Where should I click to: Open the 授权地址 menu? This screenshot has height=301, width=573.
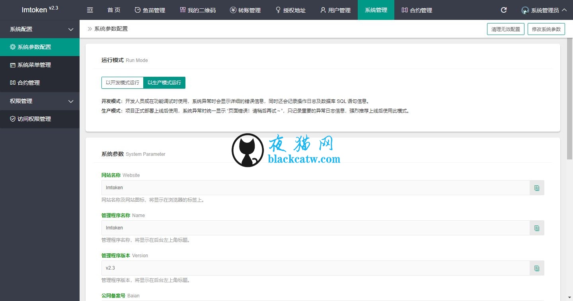click(290, 10)
